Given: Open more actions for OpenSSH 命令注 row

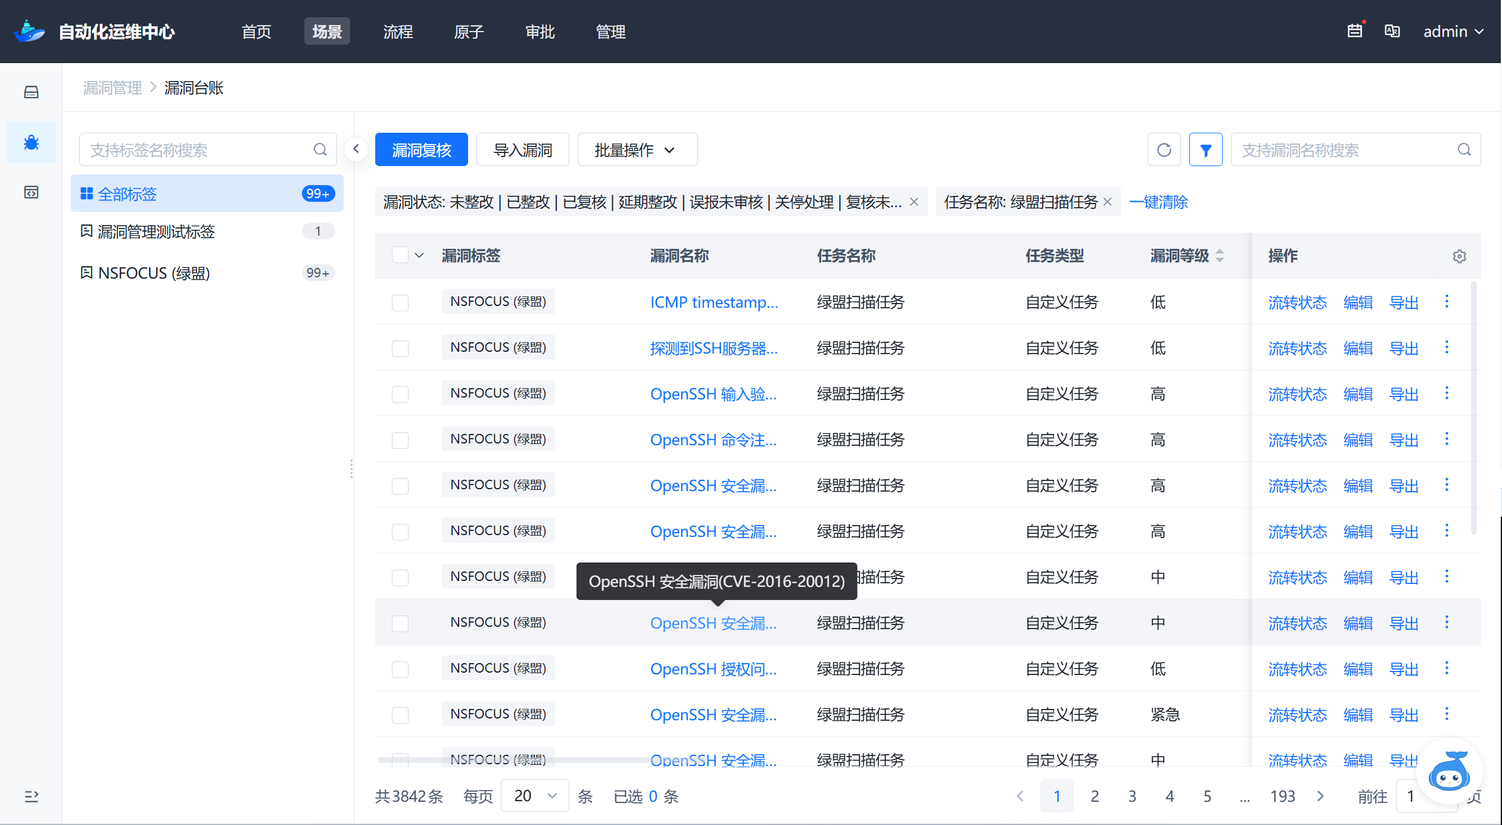Looking at the screenshot, I should point(1447,439).
